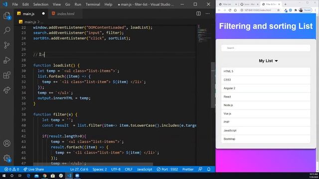The image size is (319, 179).
Task: Split the editor to the right
Action: click(198, 13)
